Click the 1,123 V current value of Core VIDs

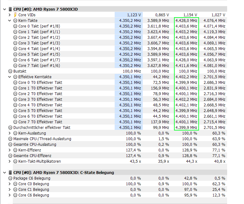pos(134,15)
